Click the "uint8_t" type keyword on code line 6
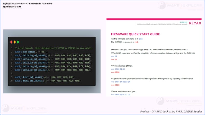Viewport: 205px width, 115px height. click(x=18, y=66)
